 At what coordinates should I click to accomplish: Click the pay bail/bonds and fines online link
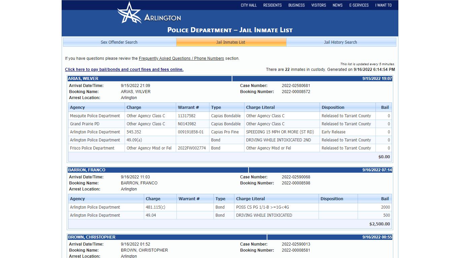(124, 70)
